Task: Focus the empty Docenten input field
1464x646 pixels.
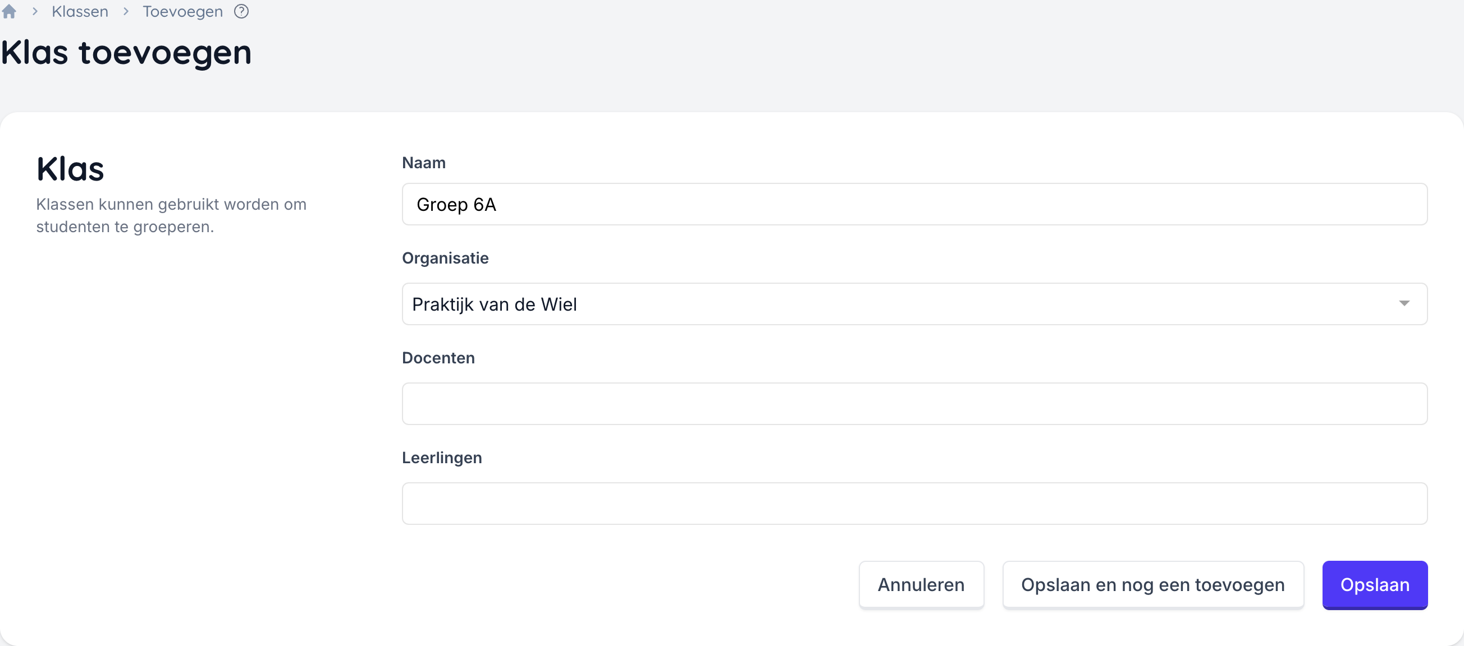Action: point(909,404)
